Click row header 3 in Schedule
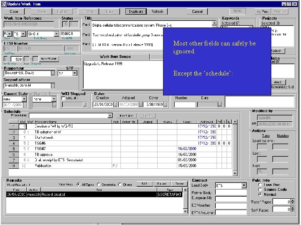Image resolution: width=301 pixels, height=225 pixels. coord(13,137)
